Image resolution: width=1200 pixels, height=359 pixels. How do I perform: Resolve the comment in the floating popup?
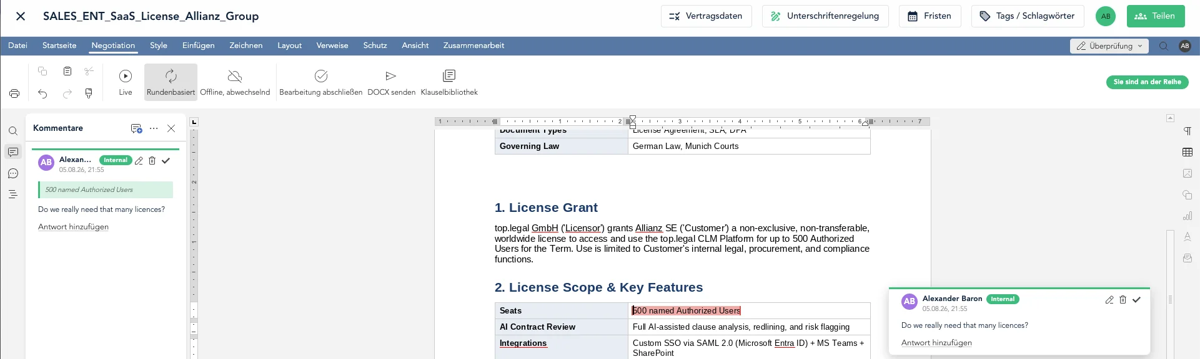pos(1136,300)
